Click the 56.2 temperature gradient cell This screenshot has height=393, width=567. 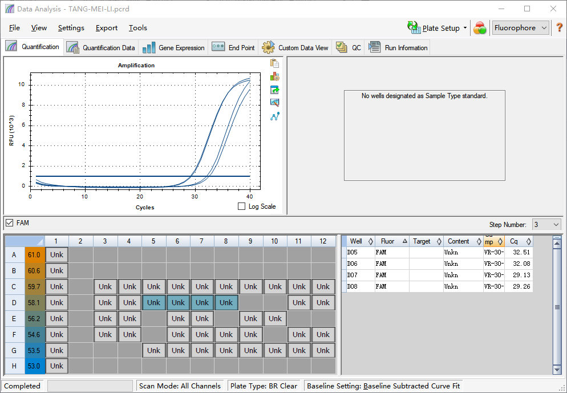coord(34,318)
